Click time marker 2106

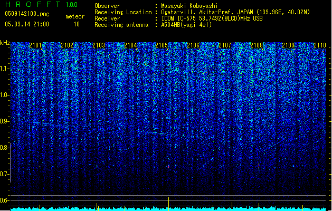tap(193, 45)
